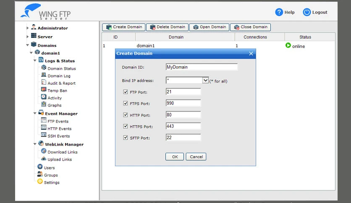Image resolution: width=351 pixels, height=203 pixels.
Task: Open Audit & Report in the tree
Action: pos(62,83)
